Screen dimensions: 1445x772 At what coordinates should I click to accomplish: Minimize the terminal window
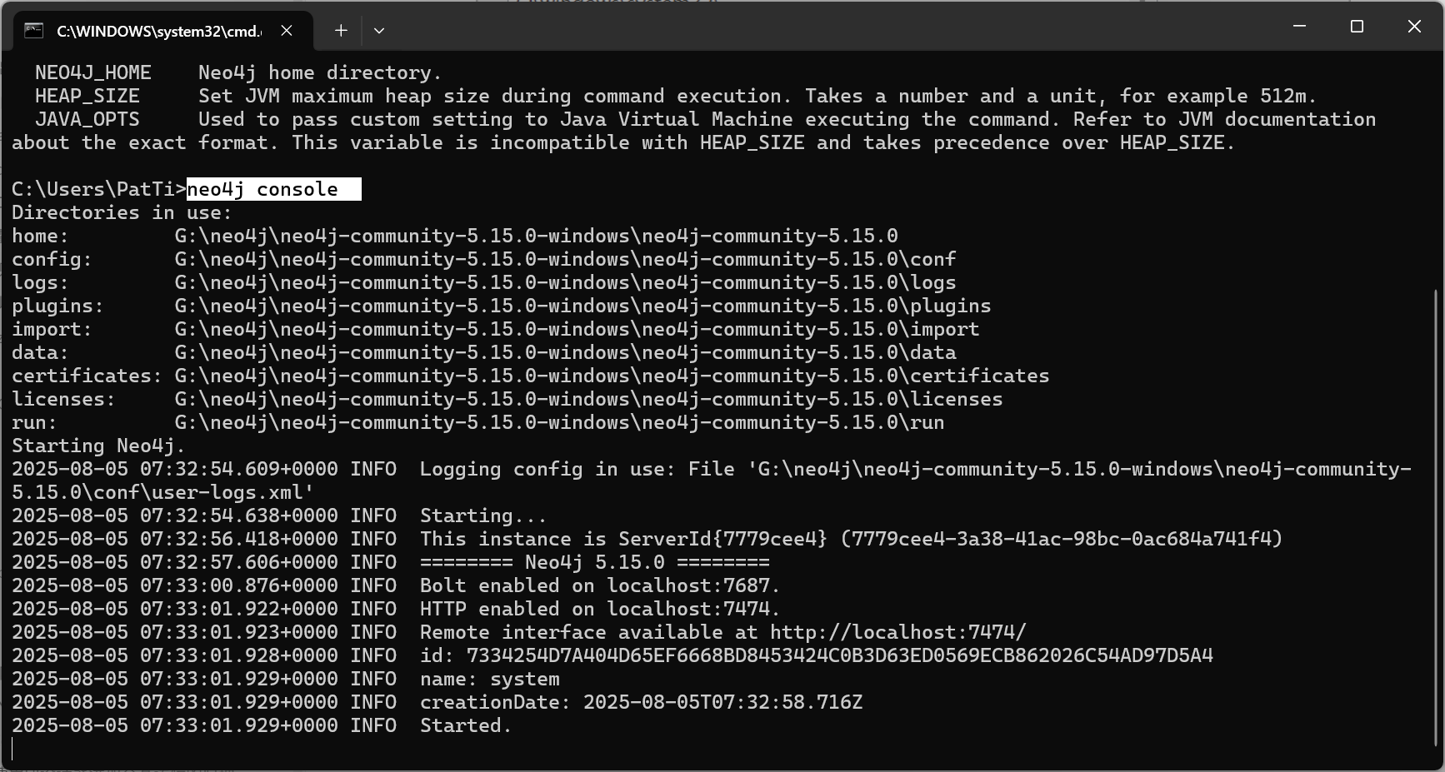click(1299, 27)
